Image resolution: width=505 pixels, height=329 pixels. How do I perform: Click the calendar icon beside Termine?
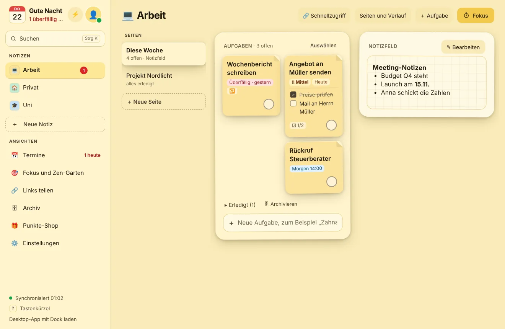15,155
